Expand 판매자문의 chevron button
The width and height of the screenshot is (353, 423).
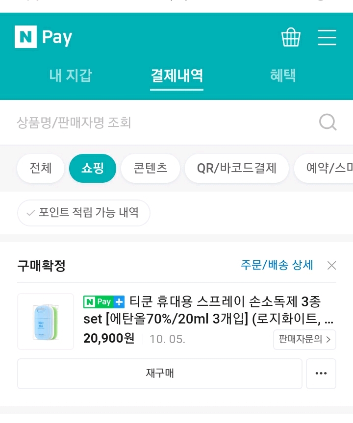(x=304, y=339)
